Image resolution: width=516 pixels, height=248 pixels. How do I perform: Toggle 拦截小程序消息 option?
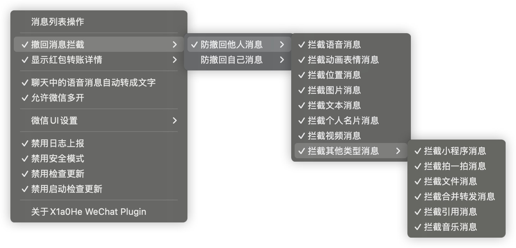[455, 151]
